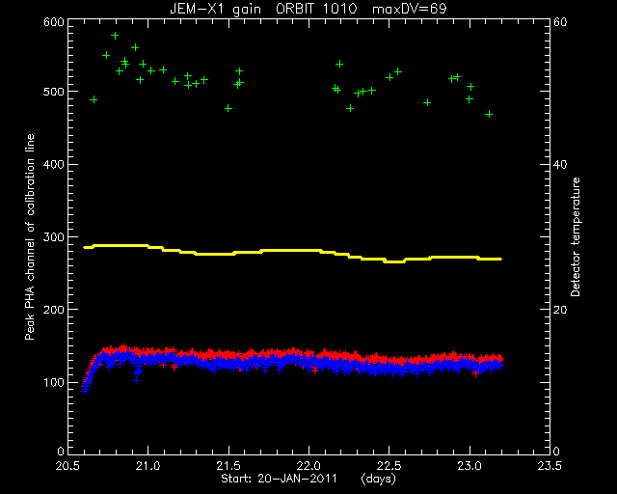617x494 pixels.
Task: Click the 600 tick label on left axis
Action: [54, 21]
